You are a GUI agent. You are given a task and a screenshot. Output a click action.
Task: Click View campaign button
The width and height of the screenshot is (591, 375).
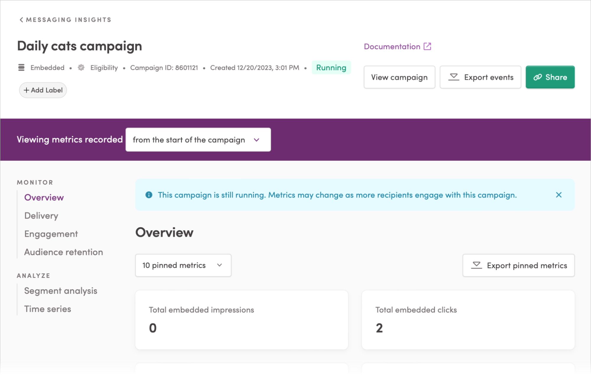click(x=399, y=77)
